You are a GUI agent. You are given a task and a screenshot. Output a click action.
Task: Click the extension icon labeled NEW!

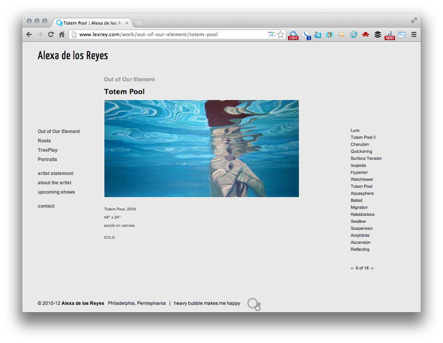click(390, 36)
